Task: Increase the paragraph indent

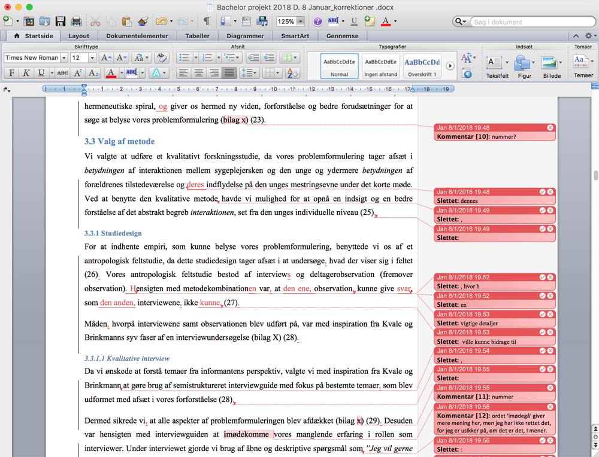Action: [x=269, y=57]
